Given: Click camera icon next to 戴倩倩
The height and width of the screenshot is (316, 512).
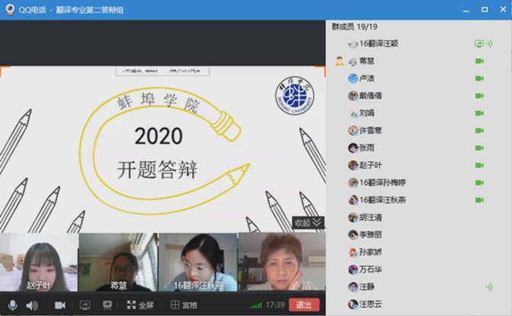Looking at the screenshot, I should [480, 96].
